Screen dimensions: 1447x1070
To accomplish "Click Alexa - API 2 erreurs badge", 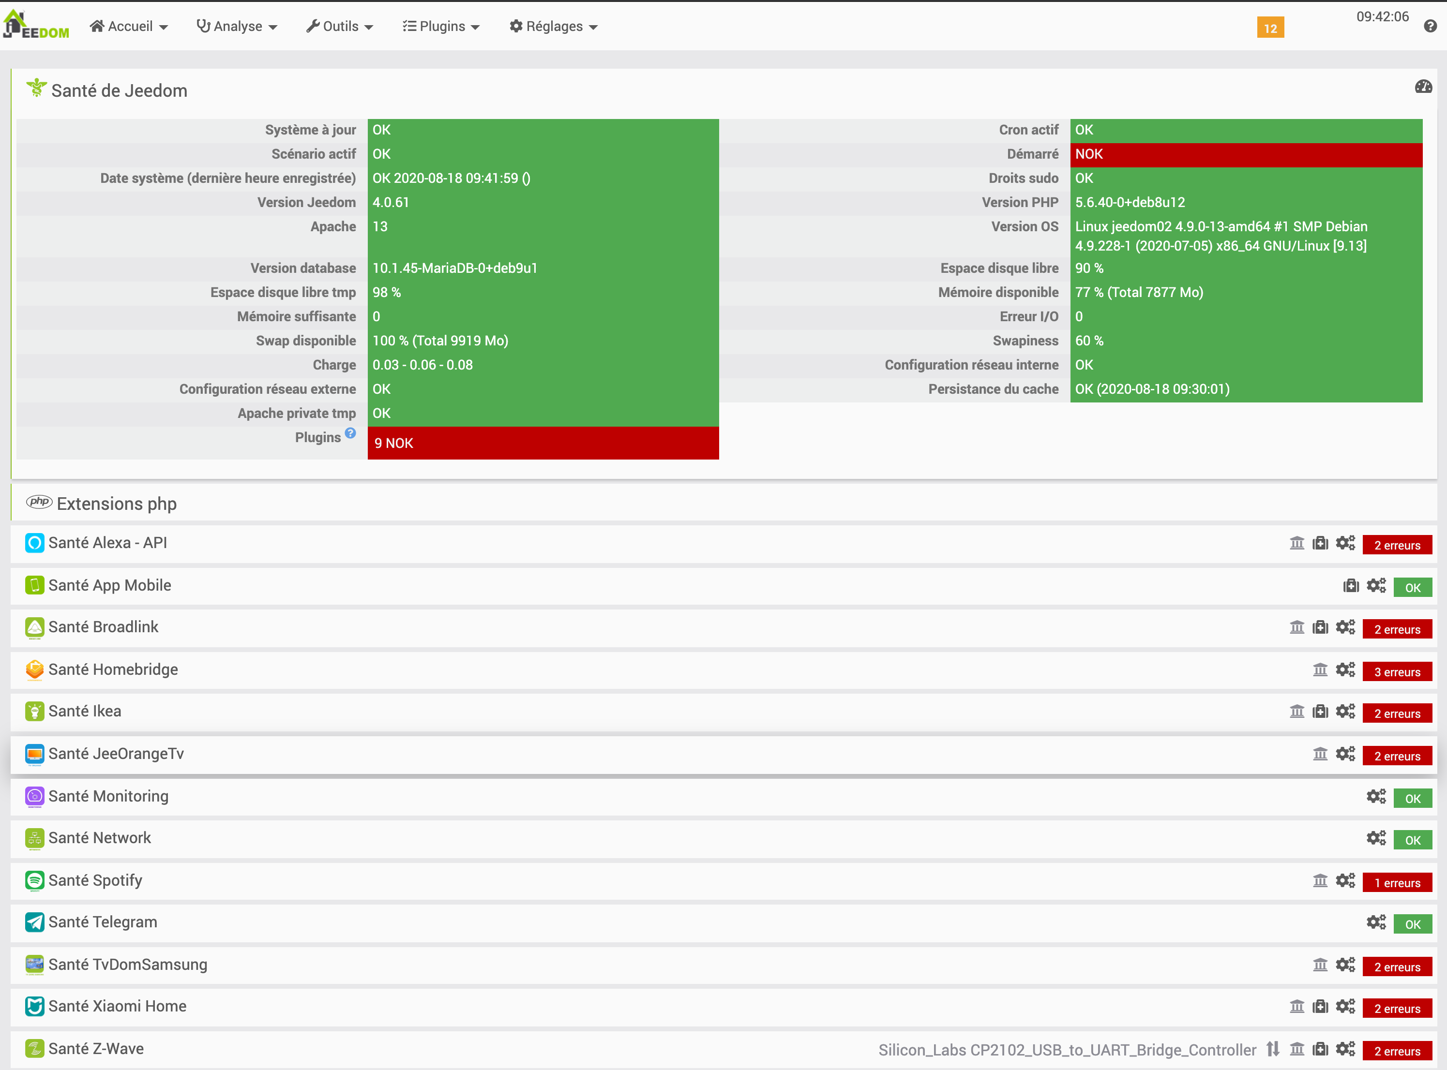I will [x=1397, y=545].
